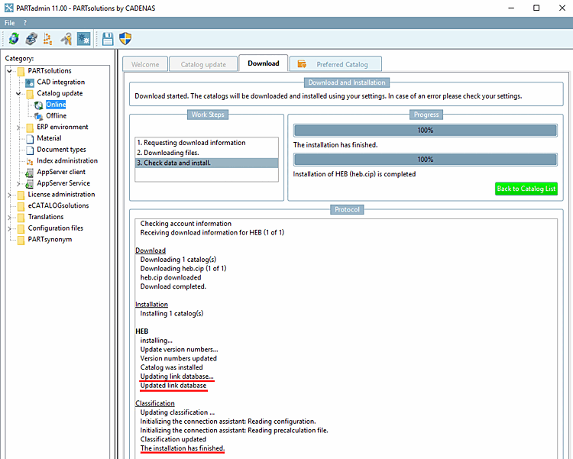Viewport: 573px width, 459px height.
Task: Click the Online globe tree icon
Action: (39, 105)
